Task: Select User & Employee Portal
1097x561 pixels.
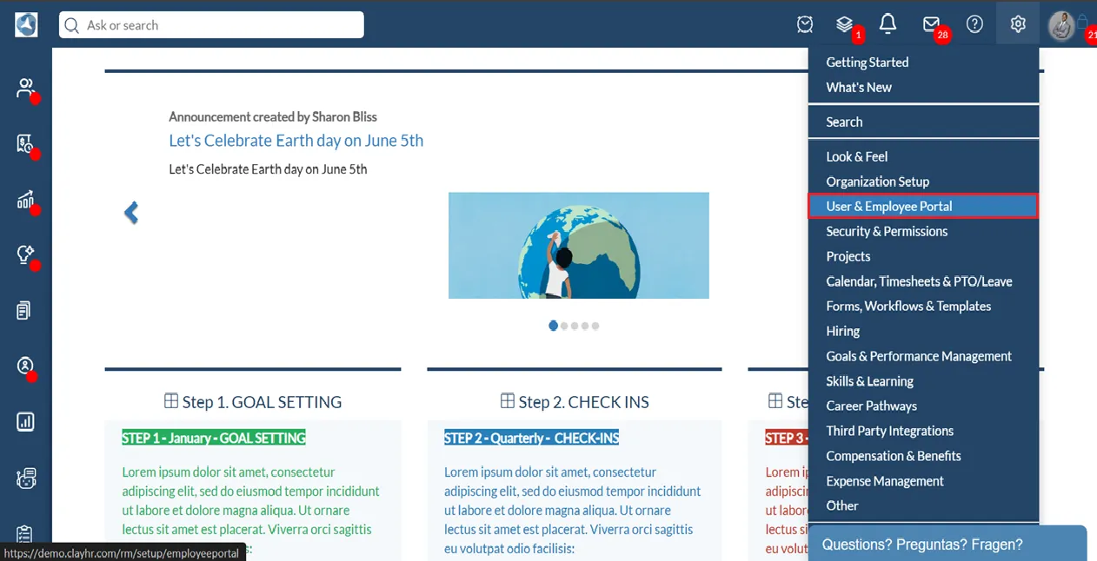Action: pyautogui.click(x=923, y=207)
